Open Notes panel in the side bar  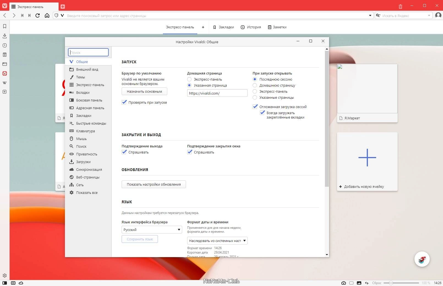point(5,55)
